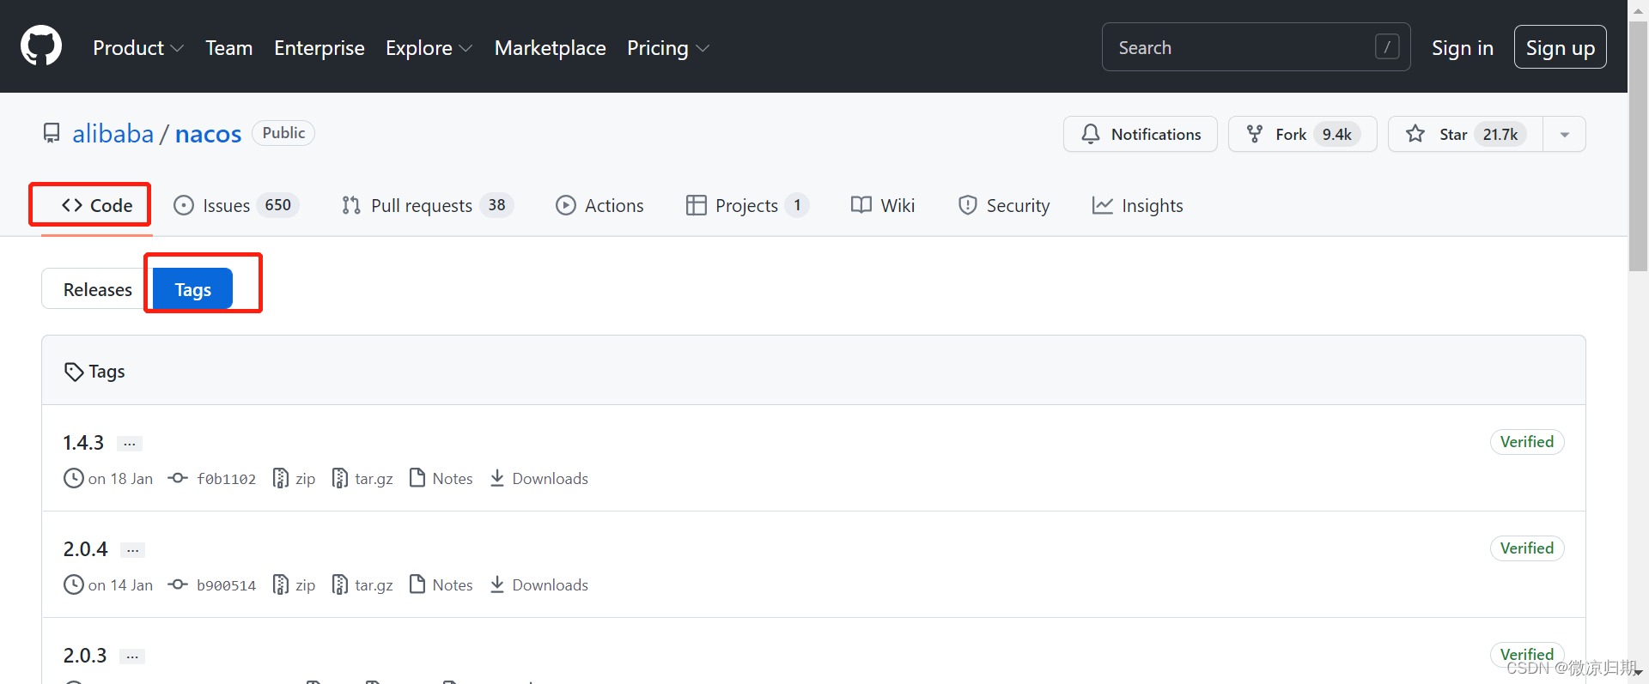This screenshot has width=1649, height=684.
Task: Download zip archive for tag 2.0.4
Action: [294, 584]
